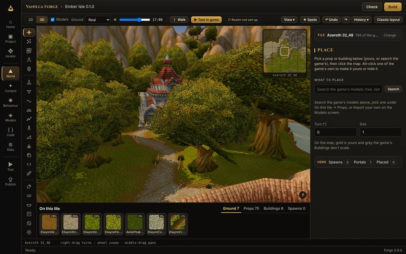
Task: Open the Spots button
Action: pyautogui.click(x=310, y=20)
